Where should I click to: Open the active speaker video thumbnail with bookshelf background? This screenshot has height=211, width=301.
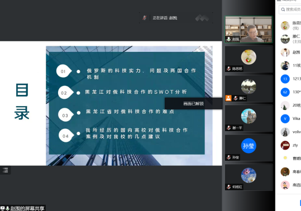coord(249,29)
